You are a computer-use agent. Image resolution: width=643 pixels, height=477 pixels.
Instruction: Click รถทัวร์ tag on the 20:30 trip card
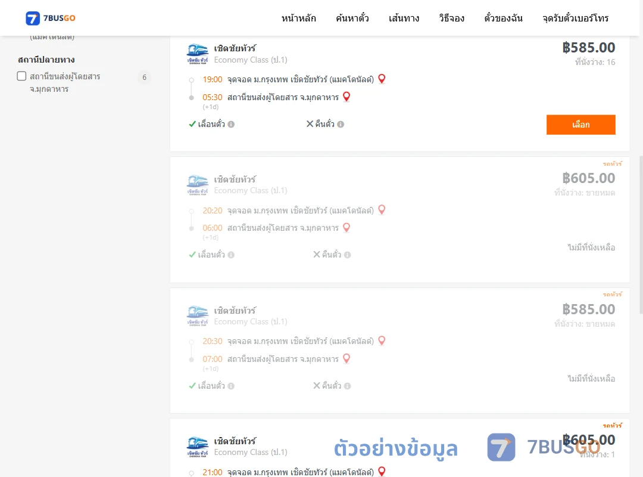pos(613,294)
